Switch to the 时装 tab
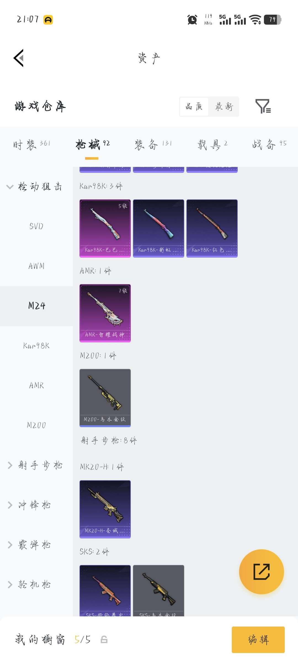 [32, 144]
